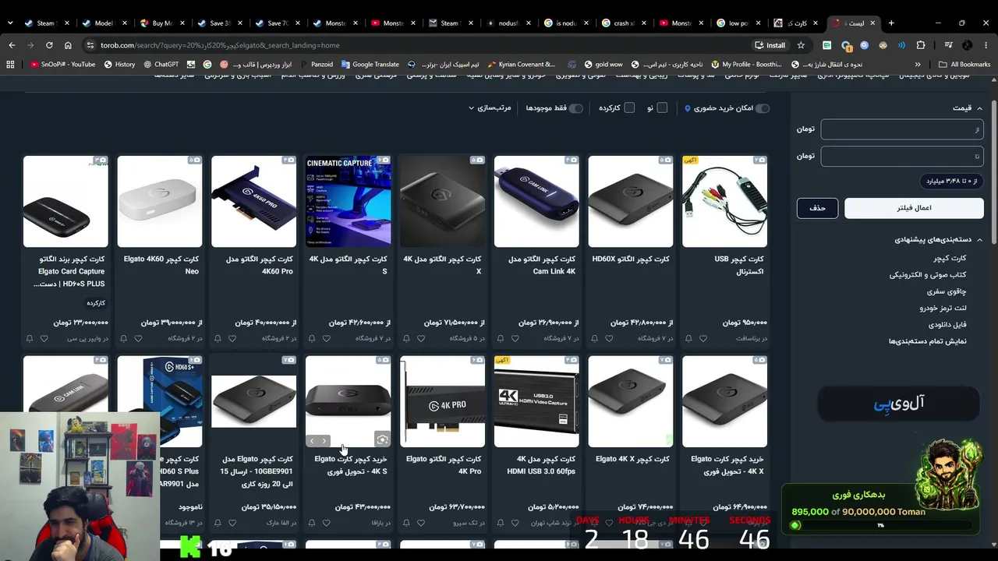Add price alert for Cam Link 4K

tap(501, 338)
